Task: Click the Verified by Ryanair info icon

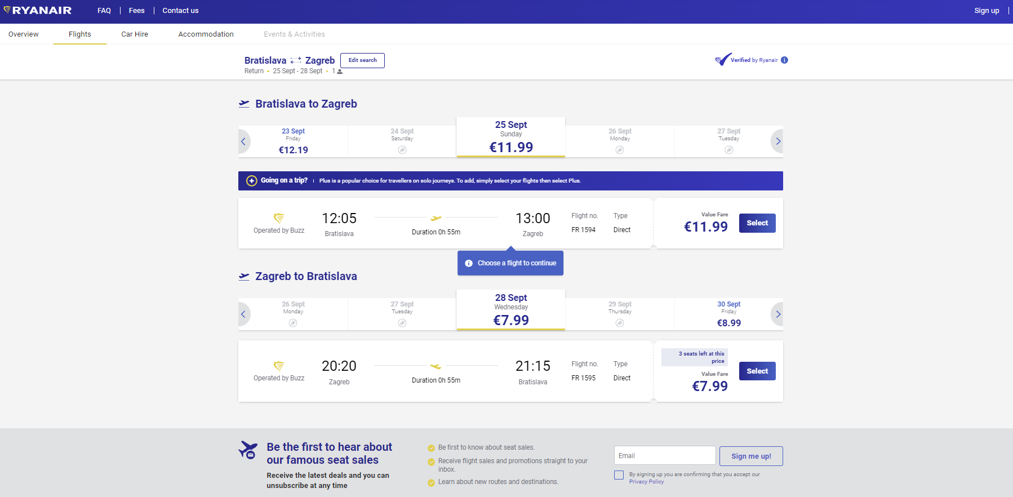Action: (784, 60)
